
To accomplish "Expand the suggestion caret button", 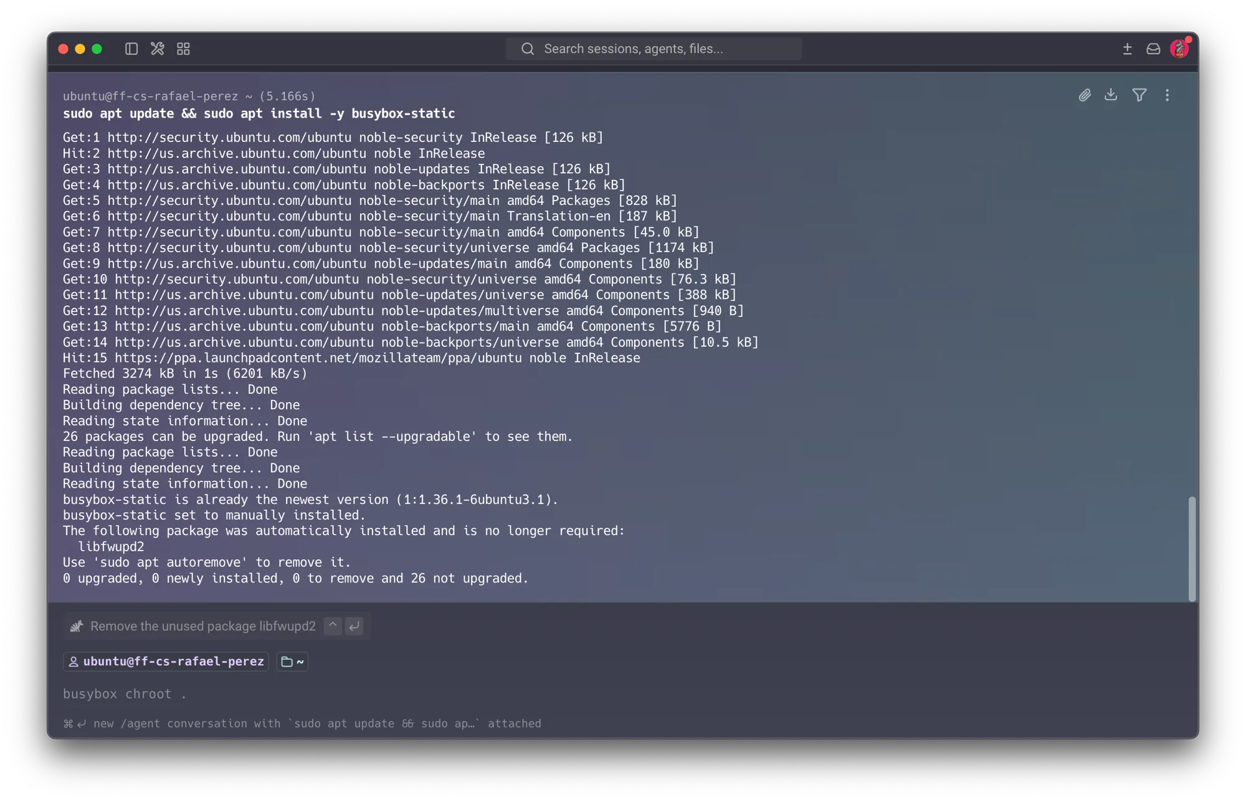I will click(333, 626).
